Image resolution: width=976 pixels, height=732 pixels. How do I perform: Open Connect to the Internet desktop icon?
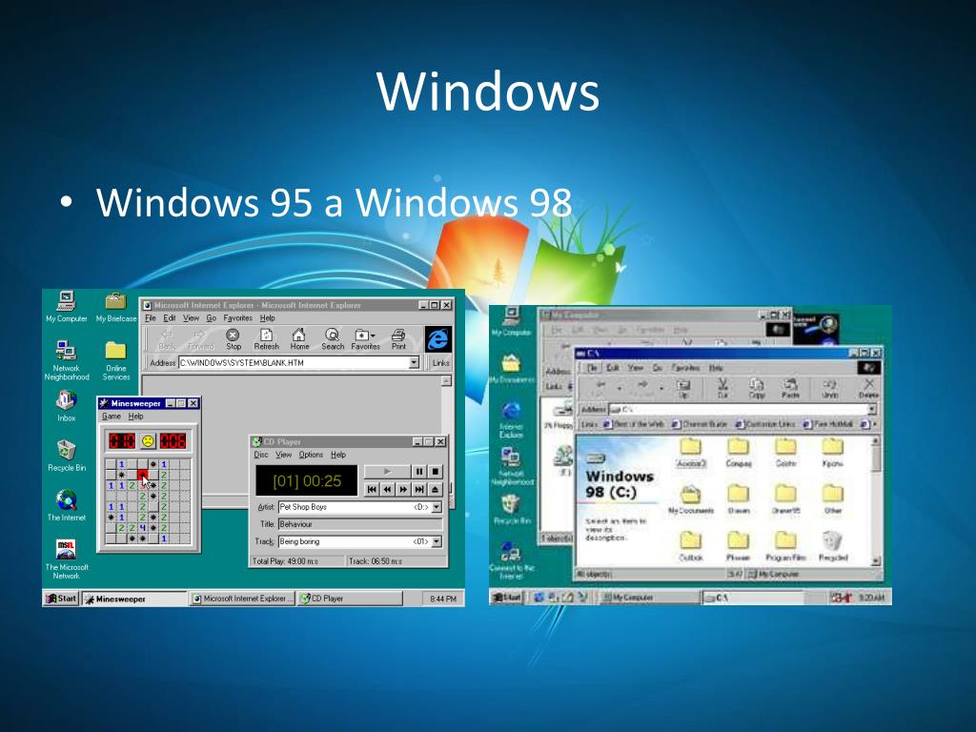pyautogui.click(x=511, y=560)
